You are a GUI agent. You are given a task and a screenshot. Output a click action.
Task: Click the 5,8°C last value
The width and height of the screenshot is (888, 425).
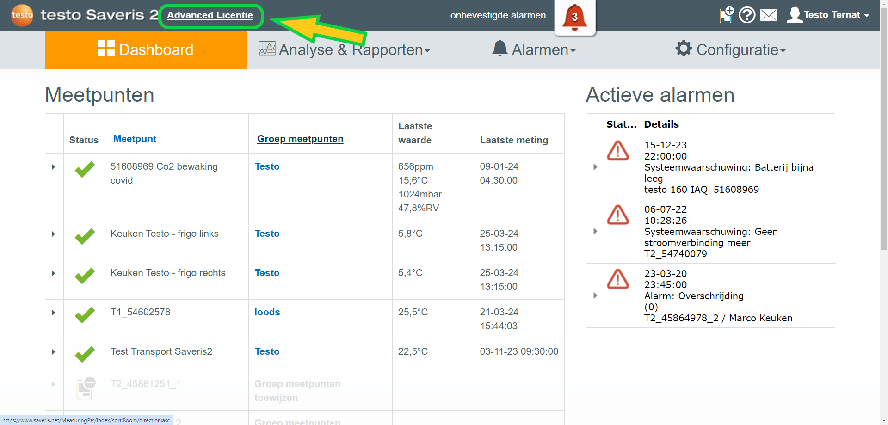(410, 234)
